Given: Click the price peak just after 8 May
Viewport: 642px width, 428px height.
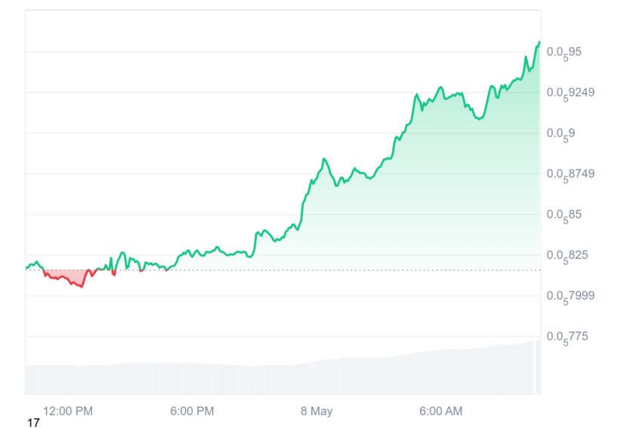Looking at the screenshot, I should click(324, 159).
